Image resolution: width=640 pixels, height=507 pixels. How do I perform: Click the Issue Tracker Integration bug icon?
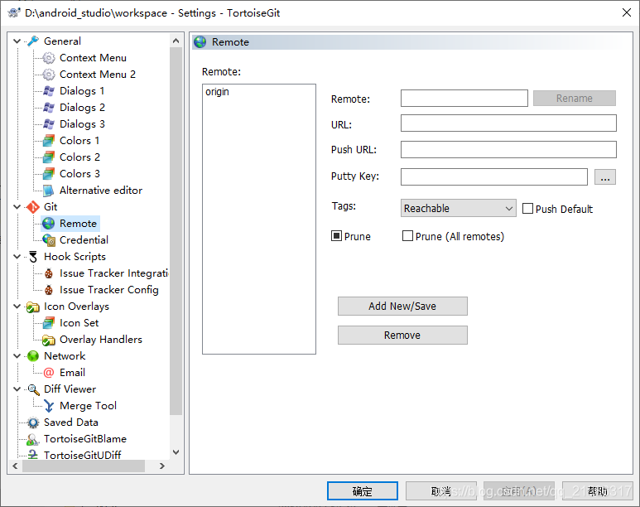(x=49, y=273)
